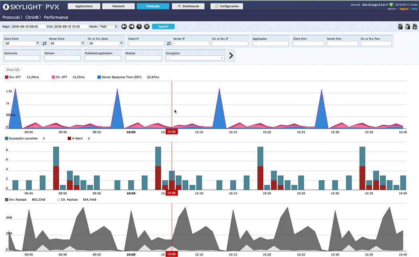
Task: Open the Network menu
Action: click(x=119, y=6)
